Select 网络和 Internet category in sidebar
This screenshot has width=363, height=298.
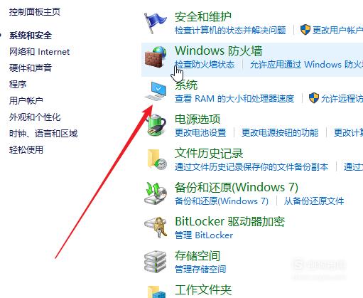pyautogui.click(x=39, y=52)
